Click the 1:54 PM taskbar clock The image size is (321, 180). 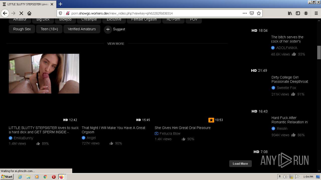[x=308, y=177]
